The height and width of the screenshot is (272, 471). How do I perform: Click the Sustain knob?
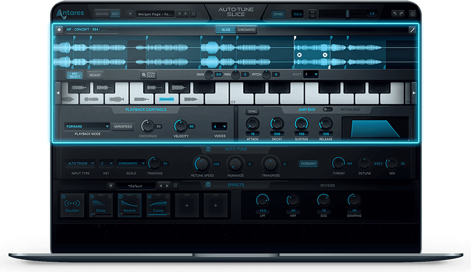click(301, 123)
